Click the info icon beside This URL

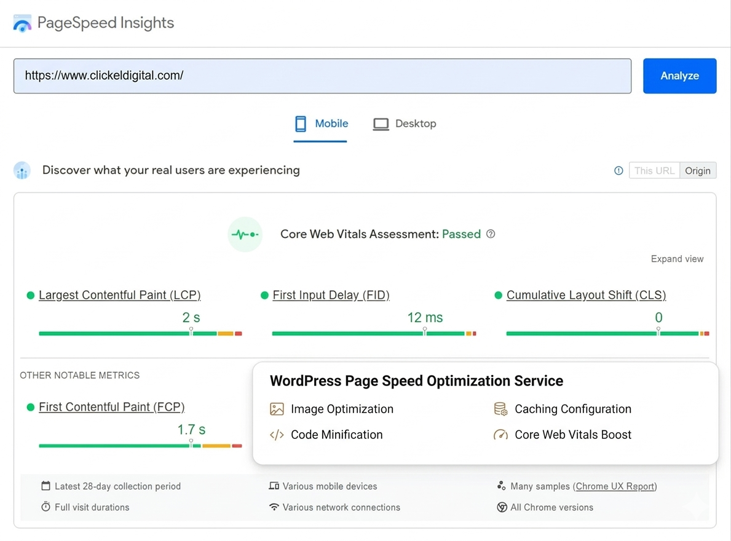tap(618, 170)
